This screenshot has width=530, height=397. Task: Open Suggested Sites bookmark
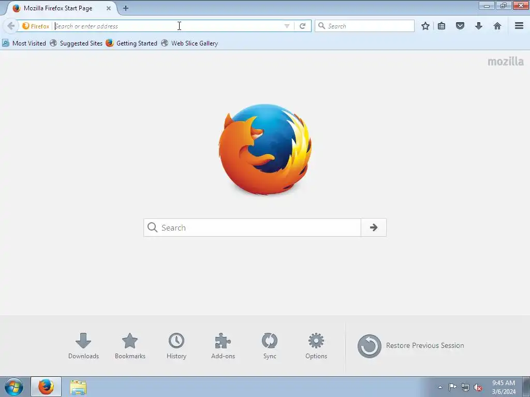pos(76,43)
